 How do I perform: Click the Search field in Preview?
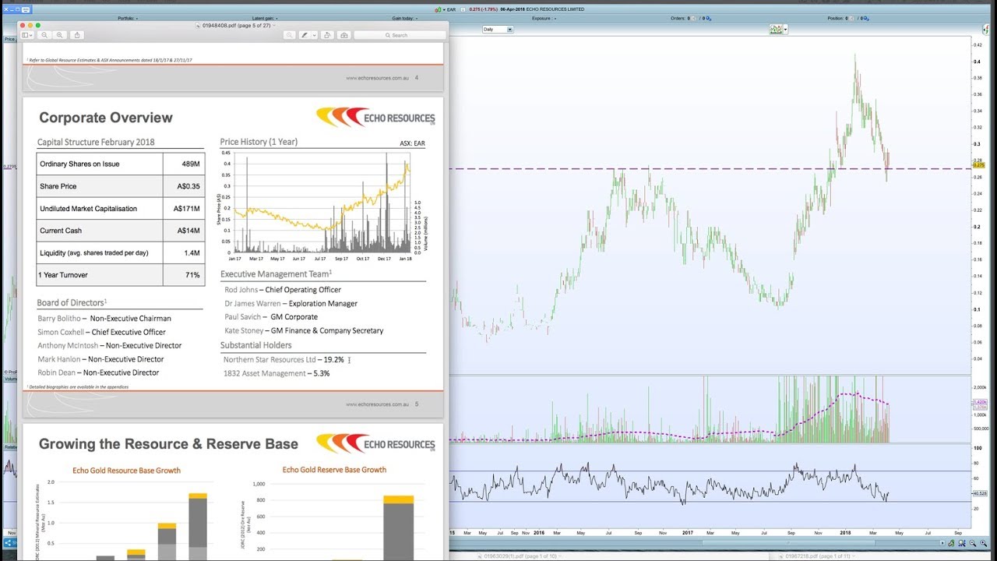pyautogui.click(x=400, y=35)
